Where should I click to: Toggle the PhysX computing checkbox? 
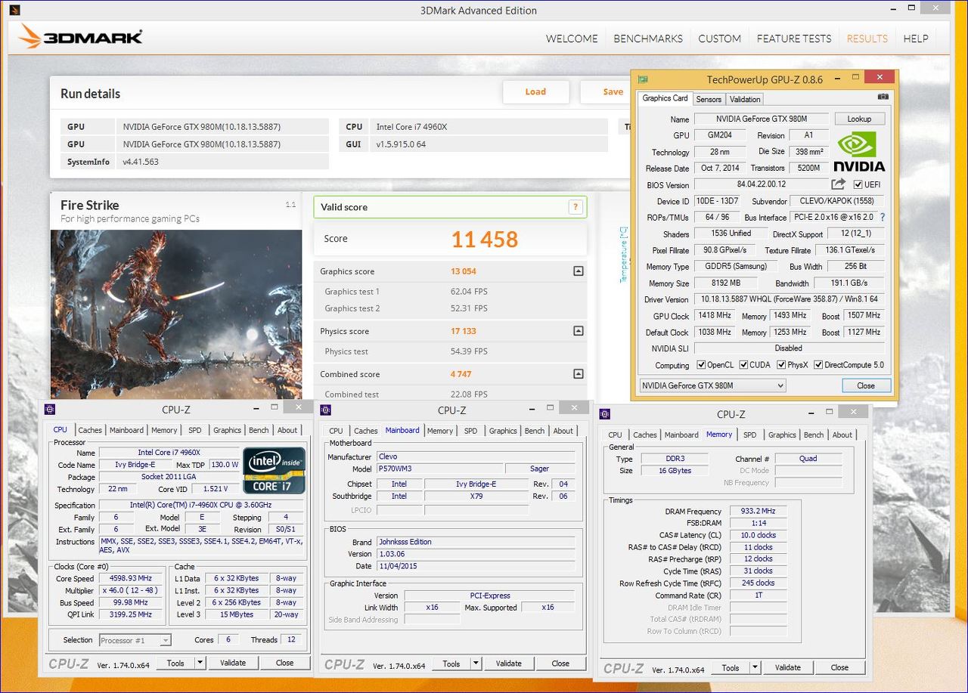pos(781,365)
